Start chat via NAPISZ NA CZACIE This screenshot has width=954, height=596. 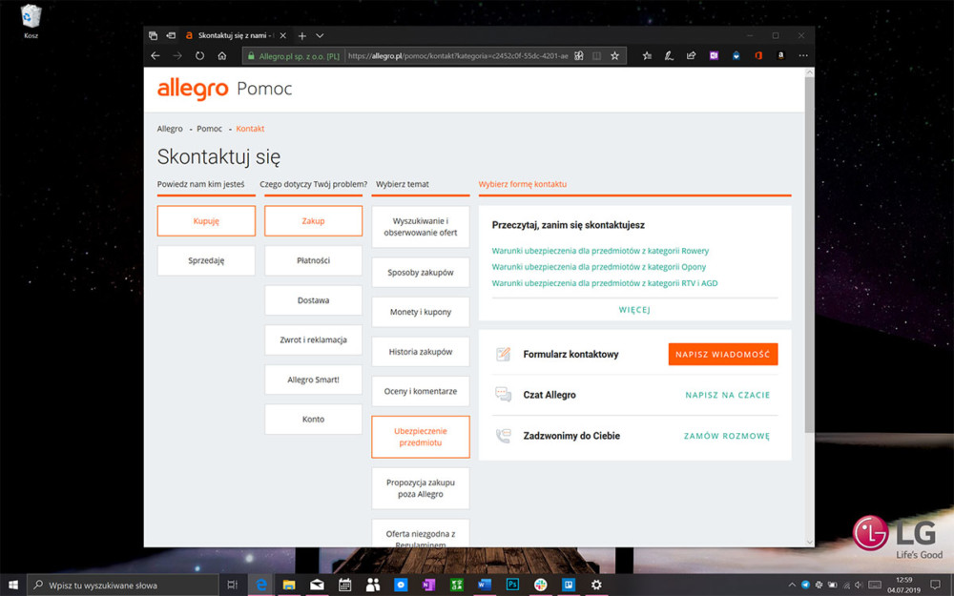click(x=728, y=396)
